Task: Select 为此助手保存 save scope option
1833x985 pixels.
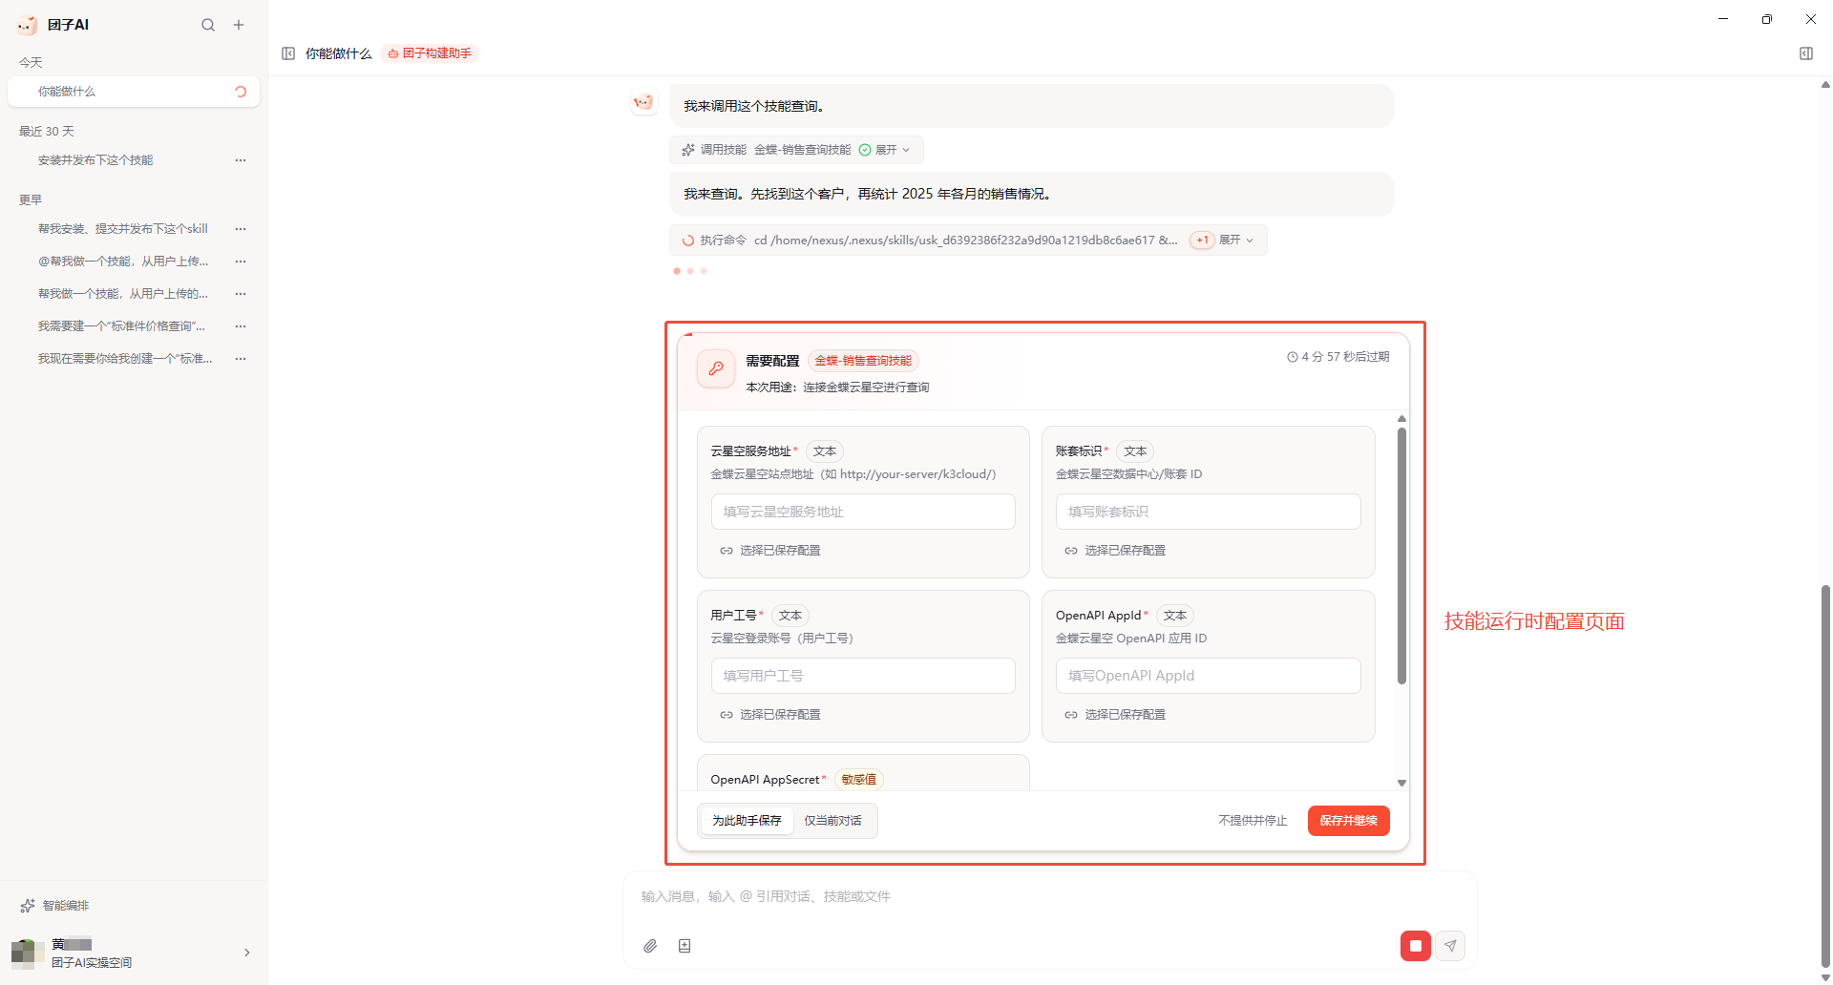Action: (x=747, y=821)
